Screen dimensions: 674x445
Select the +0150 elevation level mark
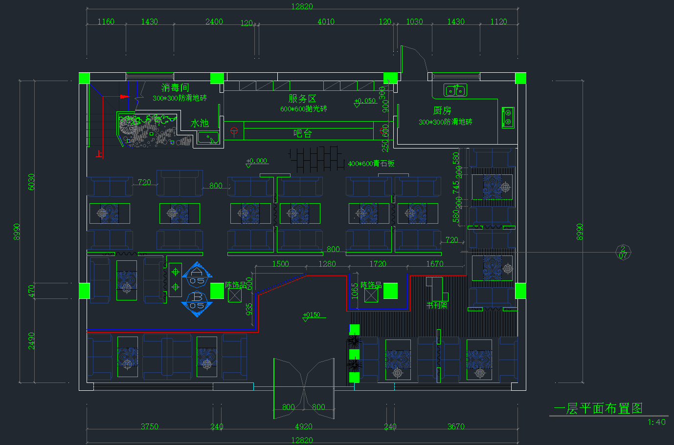(312, 315)
